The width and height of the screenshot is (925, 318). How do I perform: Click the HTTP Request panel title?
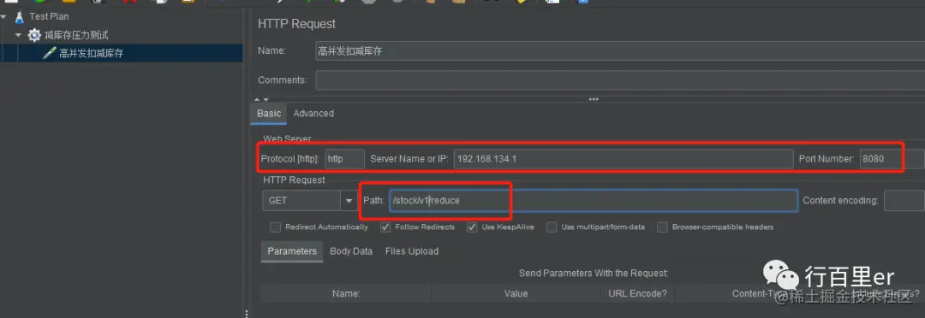pos(296,24)
